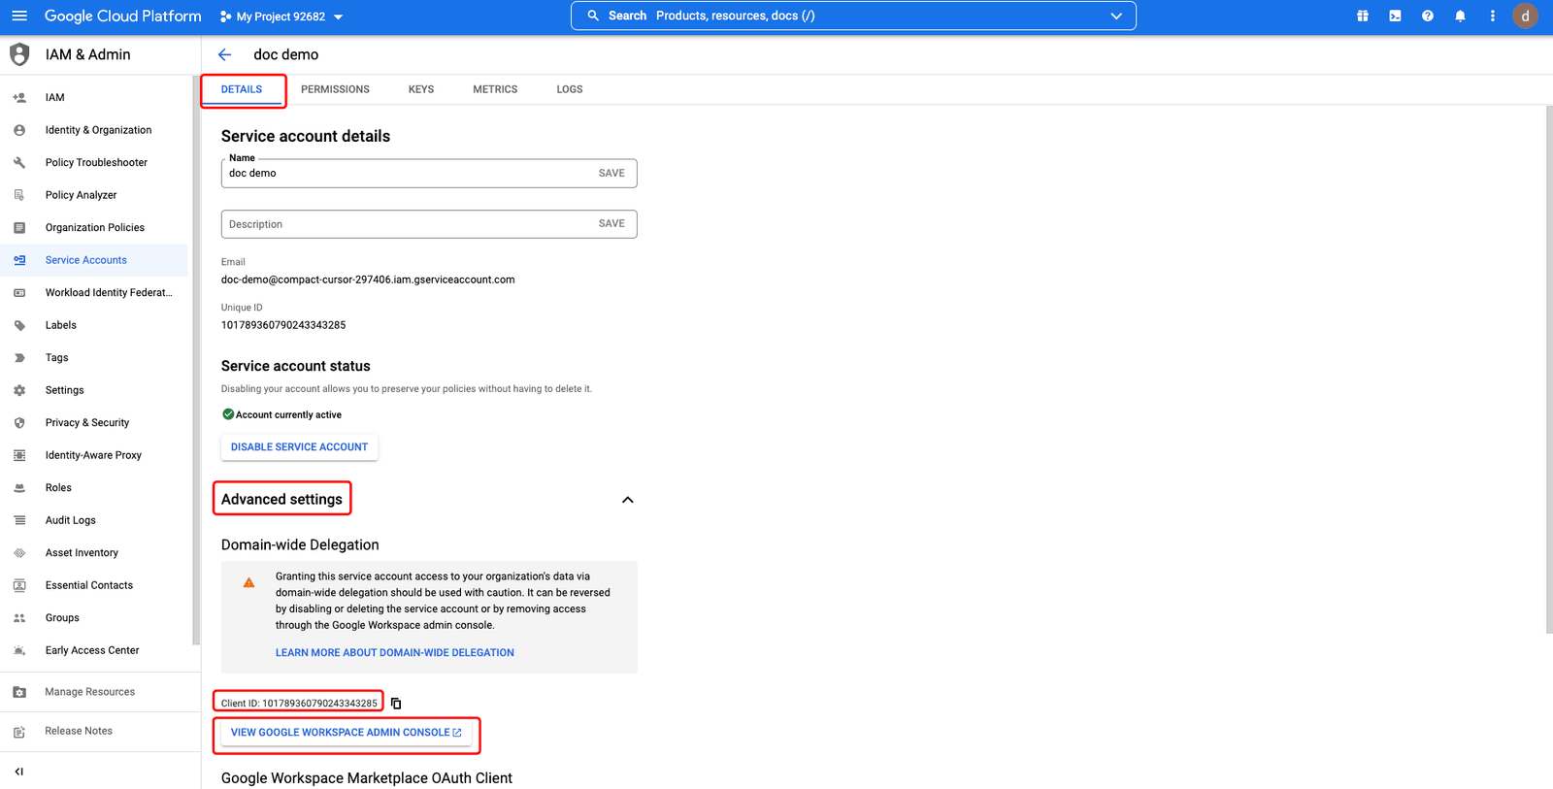Click the IAM & Admin shield icon

point(19,54)
